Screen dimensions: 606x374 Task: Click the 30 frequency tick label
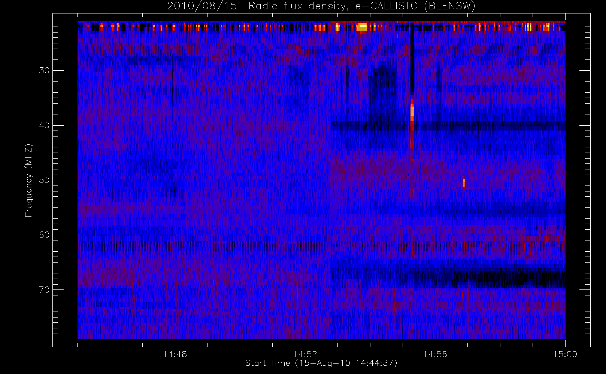(x=44, y=71)
